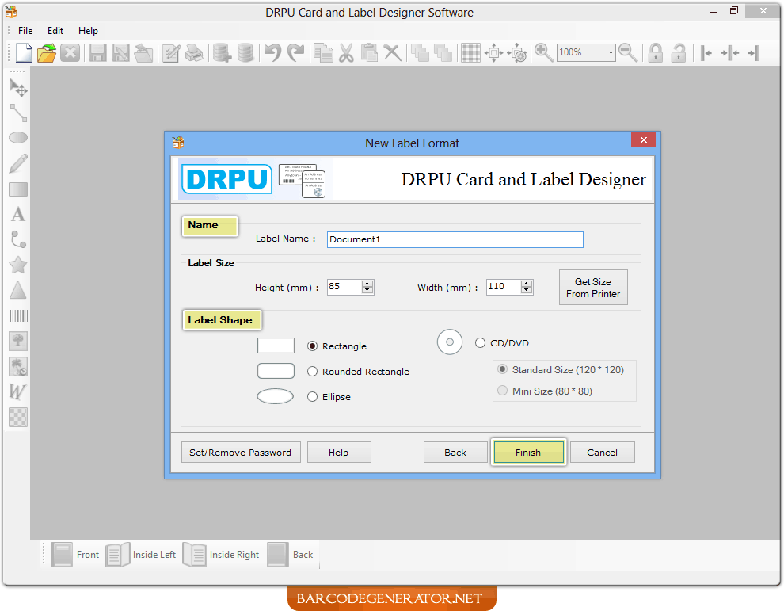Select the Text tool (letter A)
This screenshot has width=784, height=611.
pyautogui.click(x=18, y=214)
